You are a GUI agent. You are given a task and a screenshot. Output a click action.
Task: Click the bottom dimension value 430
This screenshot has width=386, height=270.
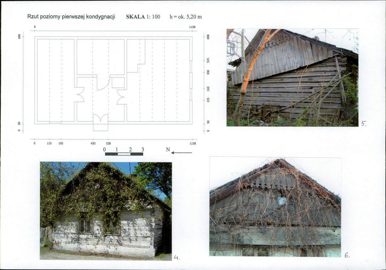93,144
